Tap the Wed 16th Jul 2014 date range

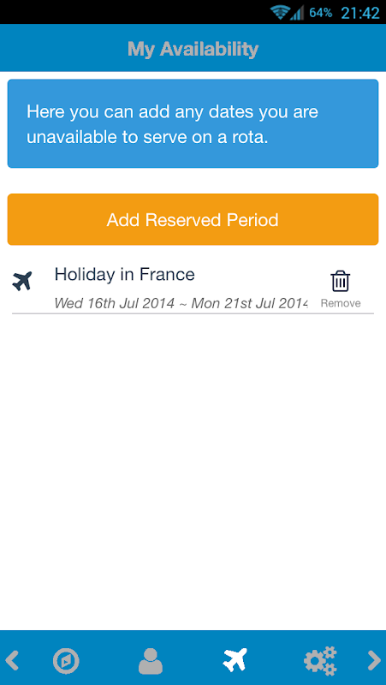click(181, 303)
